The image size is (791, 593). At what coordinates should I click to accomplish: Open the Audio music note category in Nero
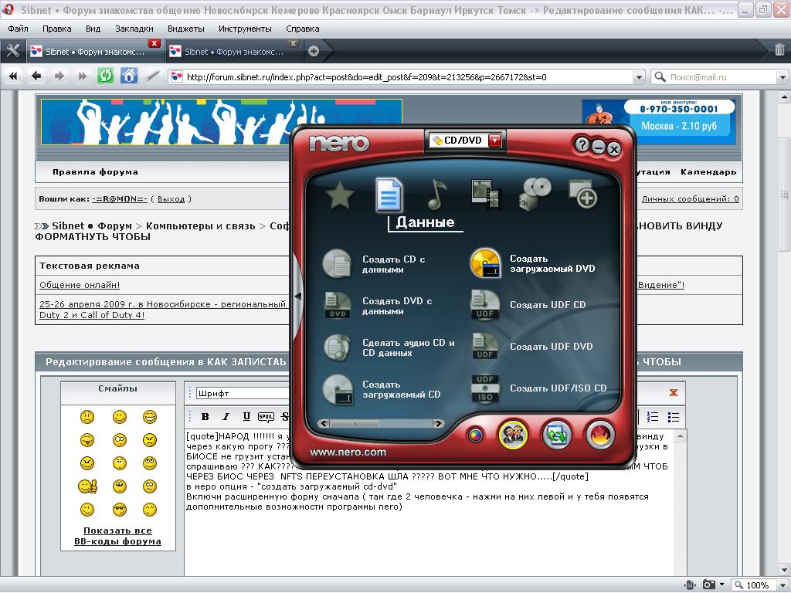pos(437,195)
